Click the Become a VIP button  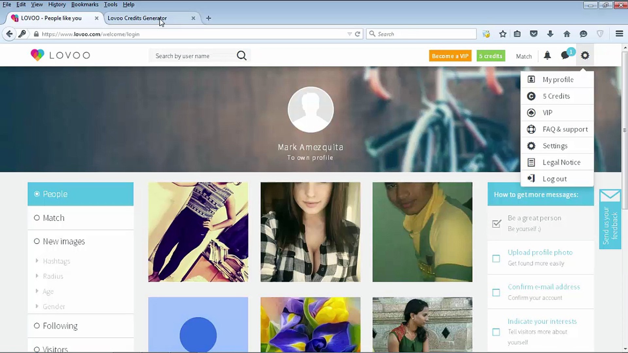pyautogui.click(x=450, y=56)
